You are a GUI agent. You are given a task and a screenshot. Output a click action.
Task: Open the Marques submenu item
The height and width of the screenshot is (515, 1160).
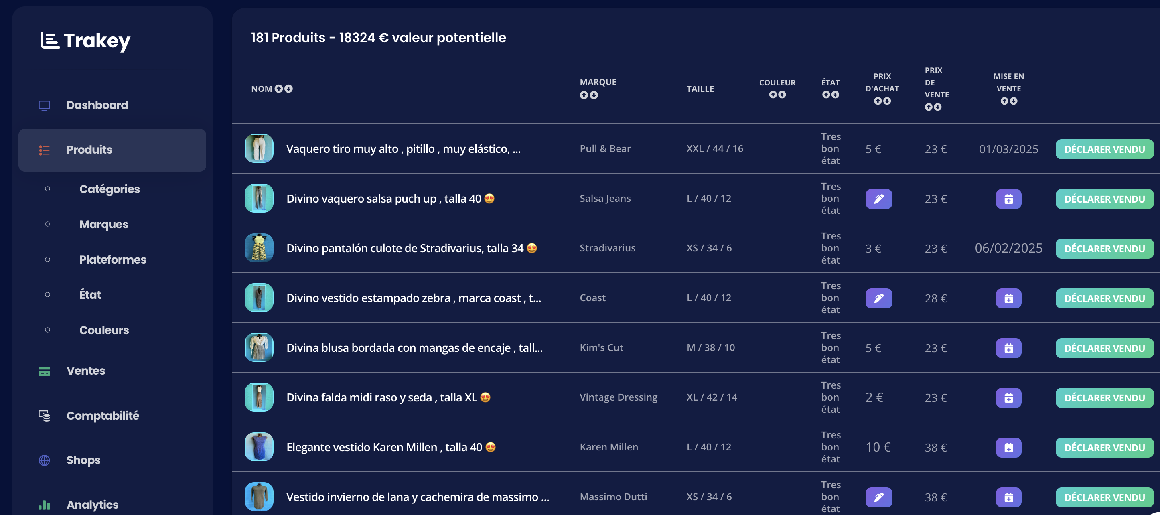[103, 224]
